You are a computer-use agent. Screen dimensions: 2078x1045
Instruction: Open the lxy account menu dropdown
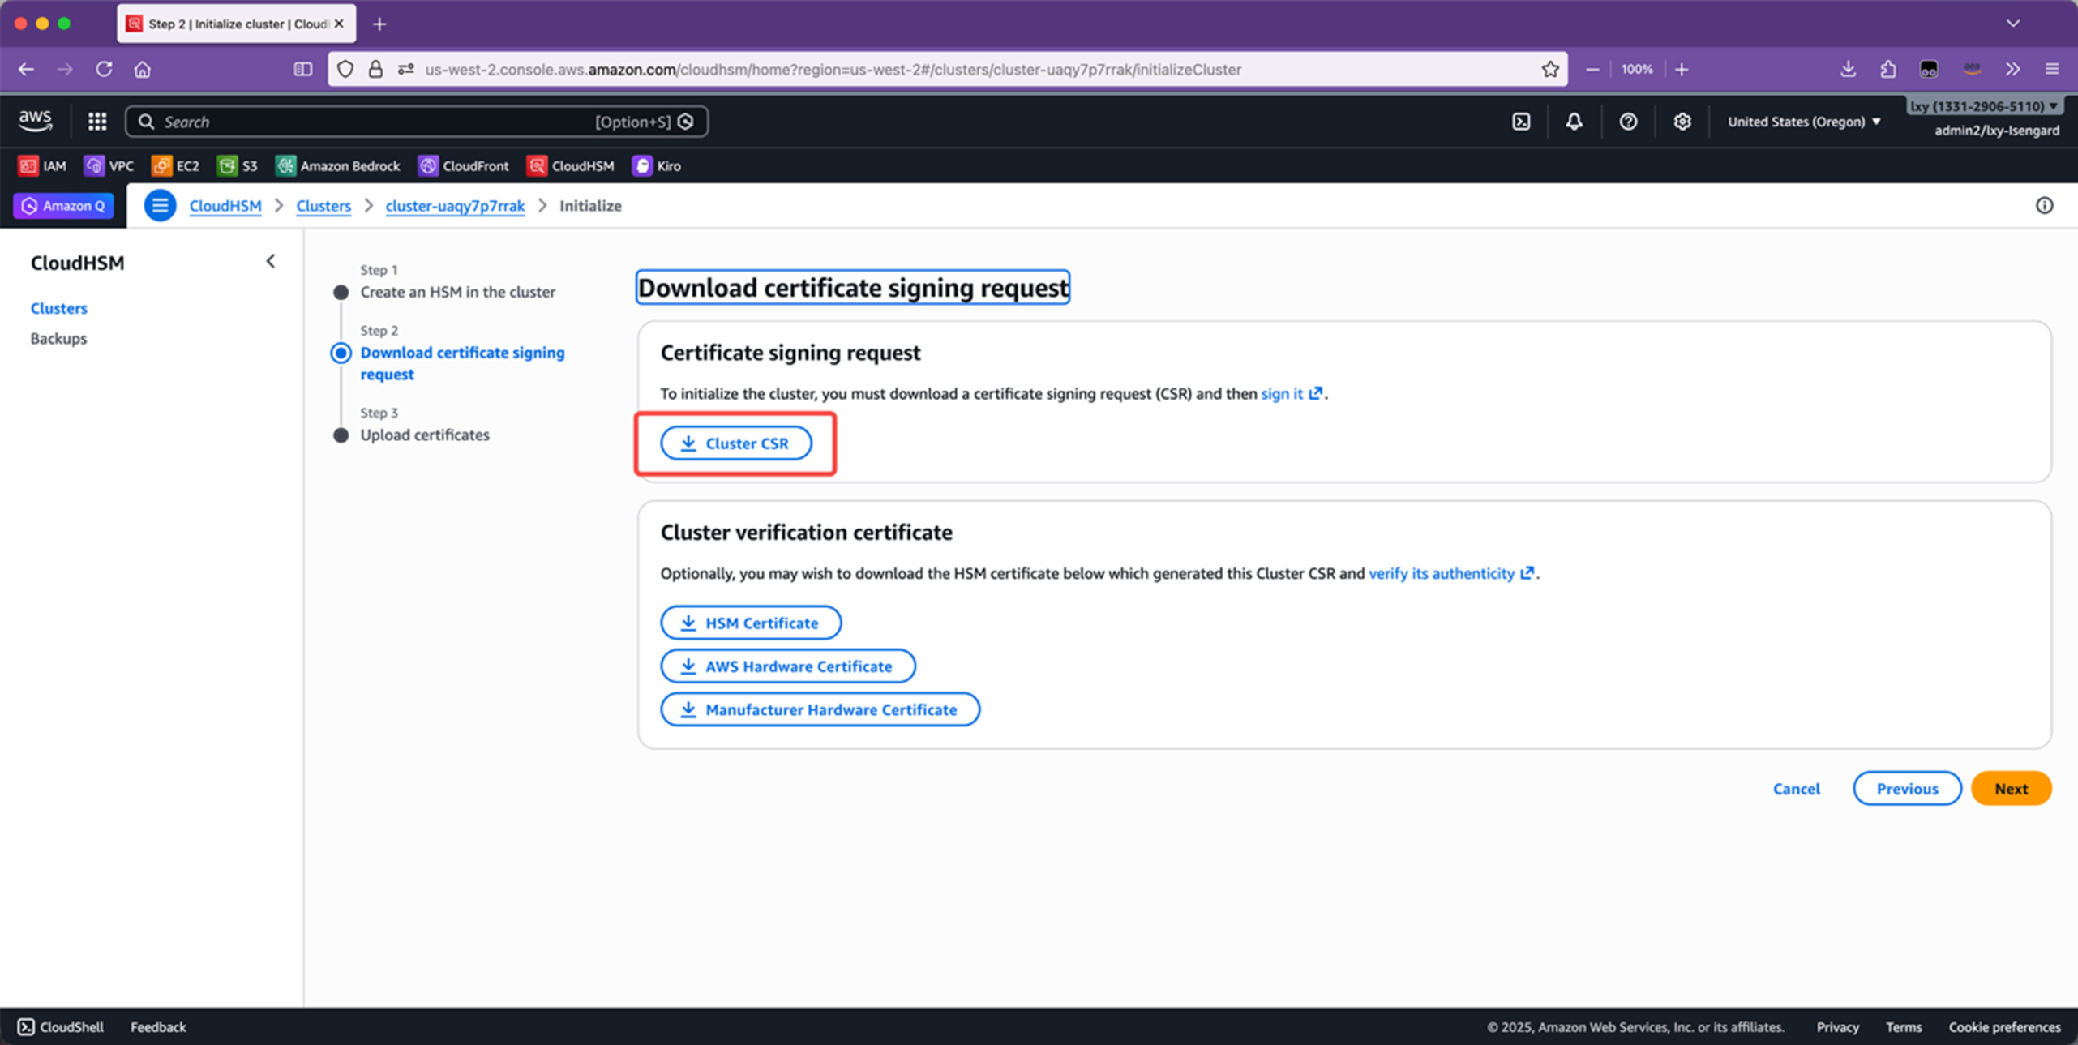(1983, 106)
